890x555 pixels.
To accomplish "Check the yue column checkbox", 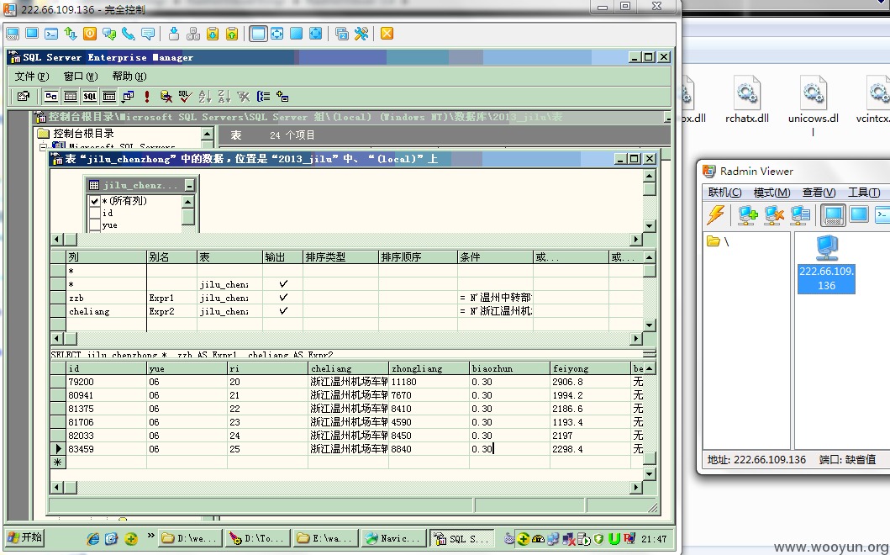I will pyautogui.click(x=95, y=225).
